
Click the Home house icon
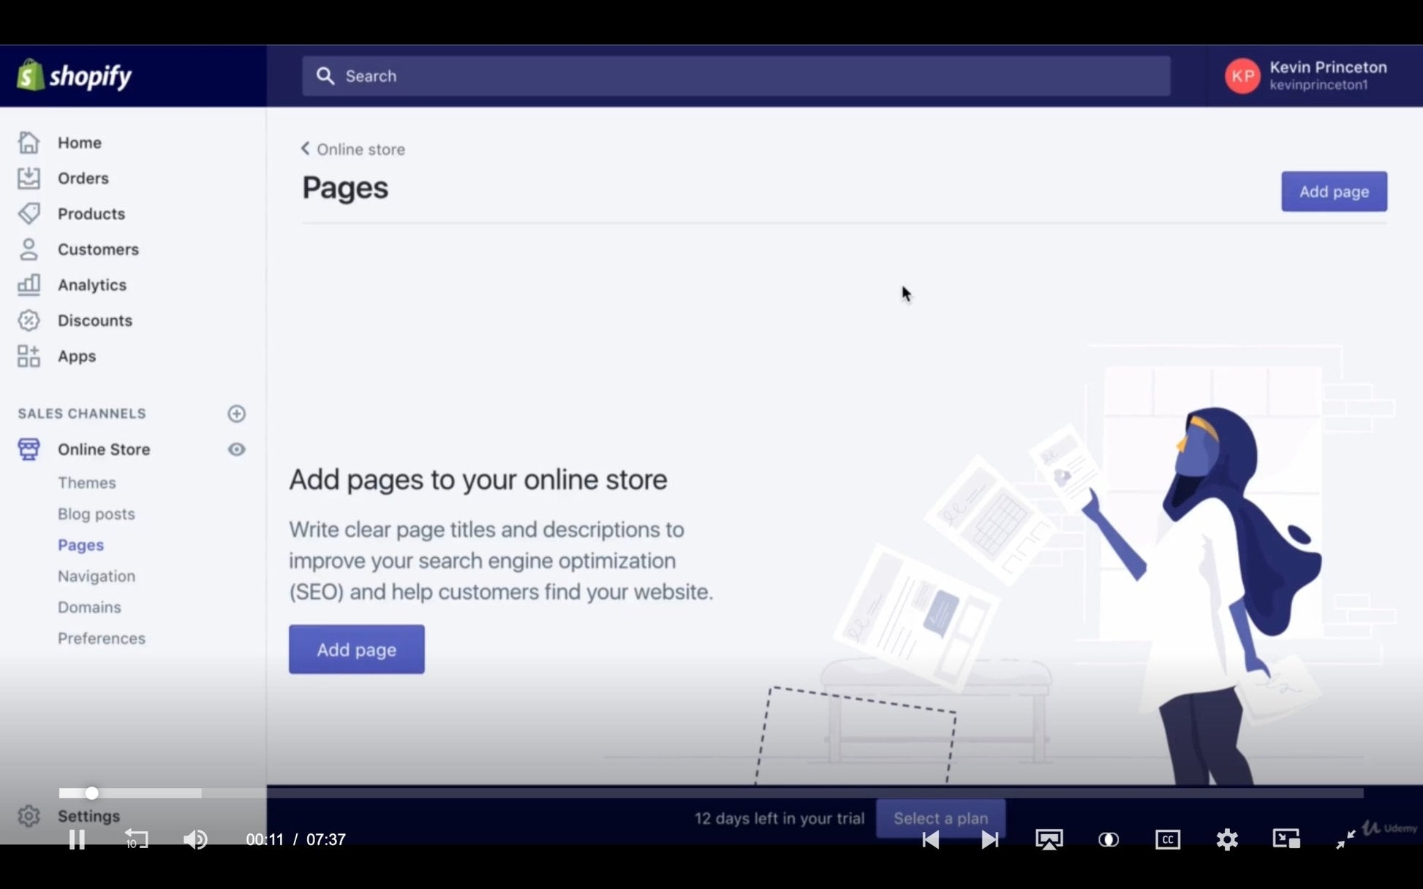(x=29, y=143)
